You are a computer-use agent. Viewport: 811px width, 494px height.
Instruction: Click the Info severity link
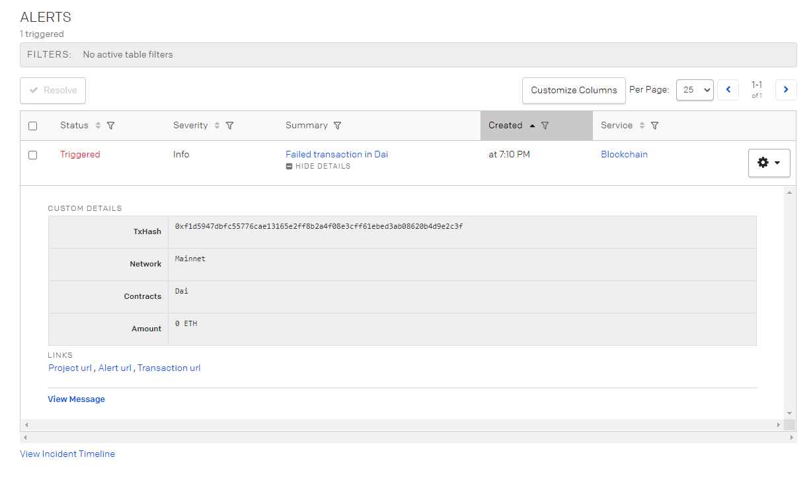pos(181,154)
